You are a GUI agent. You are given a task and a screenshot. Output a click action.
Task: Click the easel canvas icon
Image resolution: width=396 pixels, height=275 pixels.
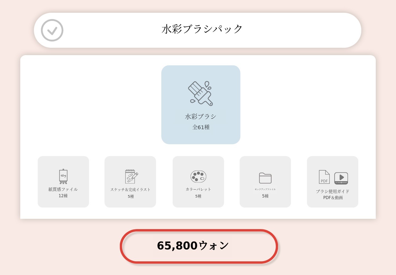point(63,176)
